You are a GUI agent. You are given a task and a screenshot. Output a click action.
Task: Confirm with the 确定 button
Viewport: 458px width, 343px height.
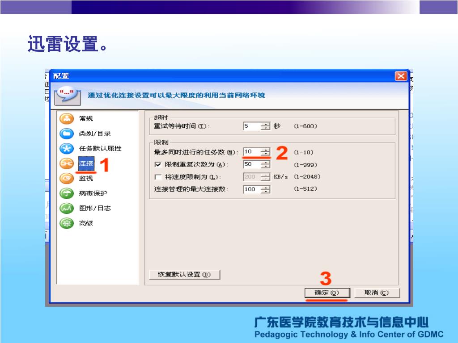click(327, 293)
